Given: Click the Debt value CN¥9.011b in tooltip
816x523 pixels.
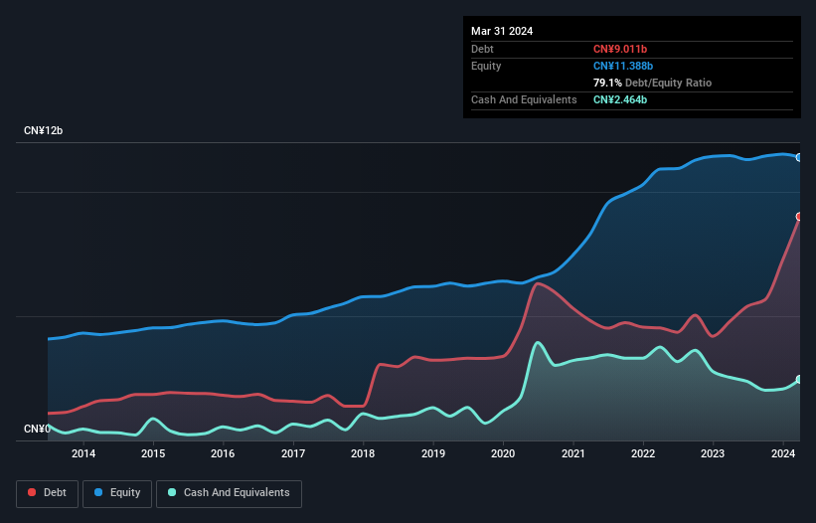Looking at the screenshot, I should tap(620, 49).
